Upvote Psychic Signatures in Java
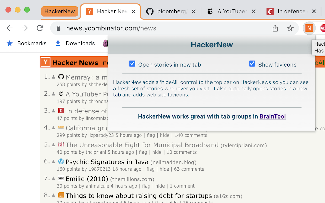Screen dimensions: 325x203 click(x=53, y=162)
